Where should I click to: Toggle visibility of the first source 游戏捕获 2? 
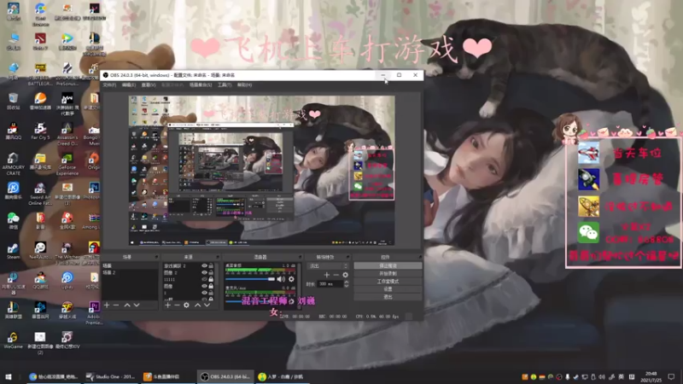(204, 265)
